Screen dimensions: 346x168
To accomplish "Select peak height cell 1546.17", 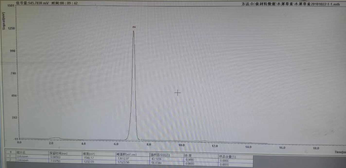I will coord(98,158).
